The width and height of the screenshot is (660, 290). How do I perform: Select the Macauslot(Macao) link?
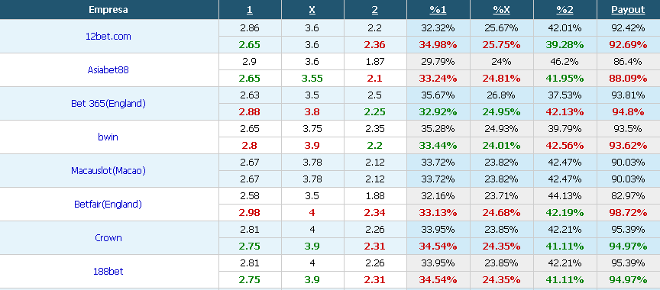[108, 171]
